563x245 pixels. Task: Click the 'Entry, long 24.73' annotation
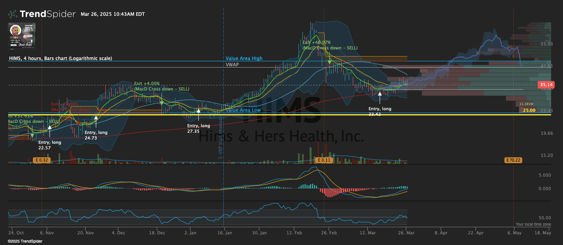96,135
